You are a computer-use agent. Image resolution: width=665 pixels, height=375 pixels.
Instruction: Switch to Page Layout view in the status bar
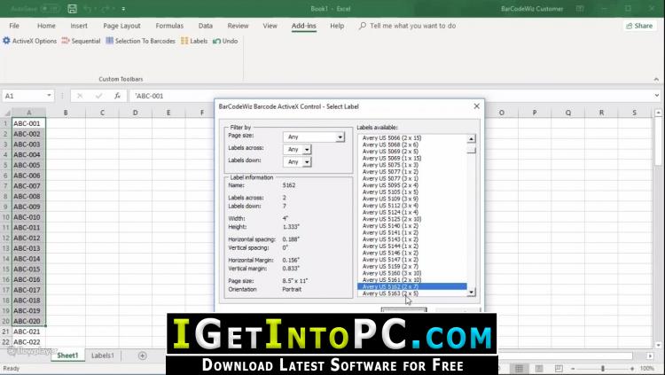(539, 369)
